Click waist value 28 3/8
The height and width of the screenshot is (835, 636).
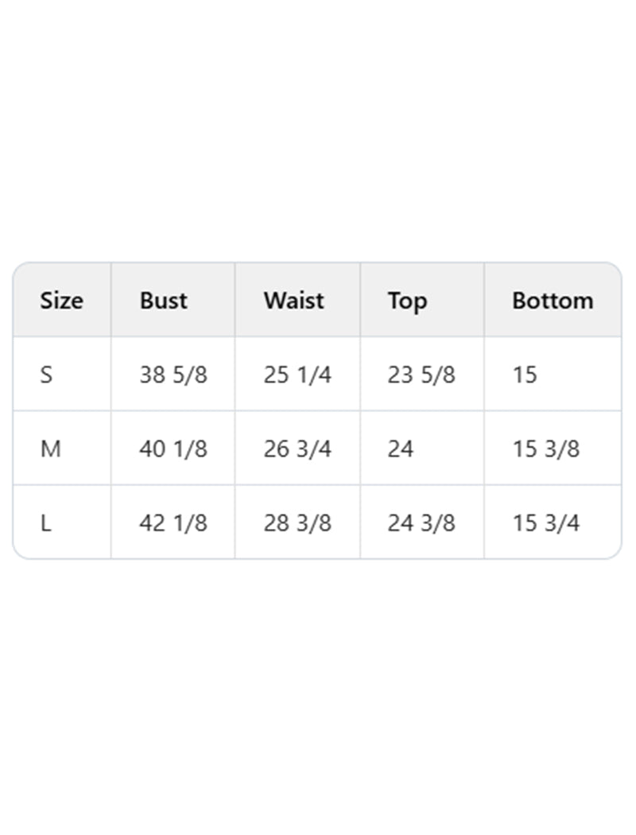(297, 523)
